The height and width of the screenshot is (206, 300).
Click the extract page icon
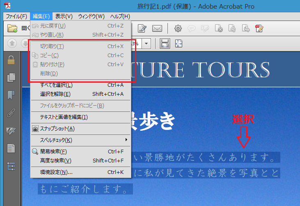click(246, 28)
